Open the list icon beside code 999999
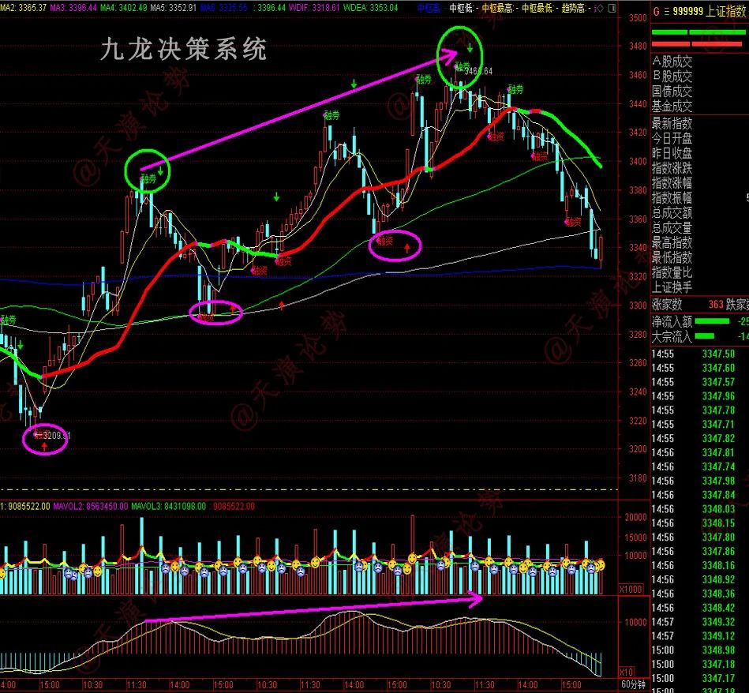The image size is (749, 693). point(666,12)
